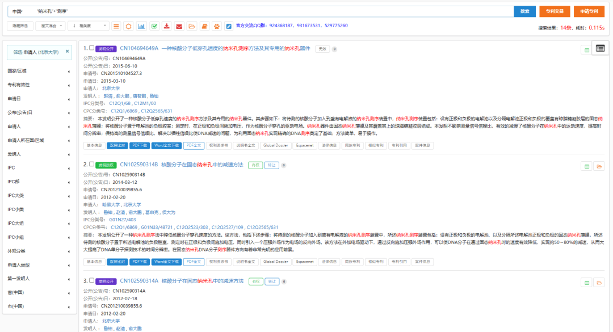Check the box for result 1 CN104694649A
Viewport: 613px width, 332px height.
[x=91, y=49]
